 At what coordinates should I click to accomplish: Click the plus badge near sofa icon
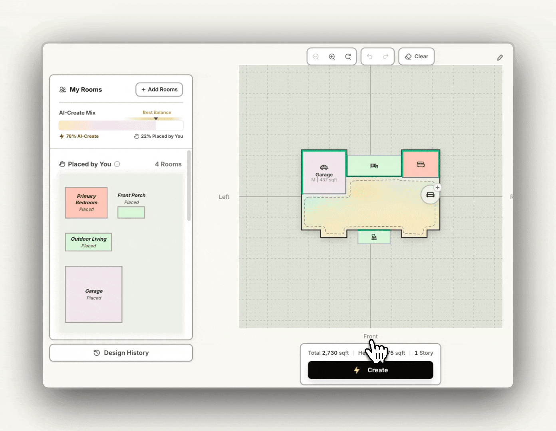[438, 188]
